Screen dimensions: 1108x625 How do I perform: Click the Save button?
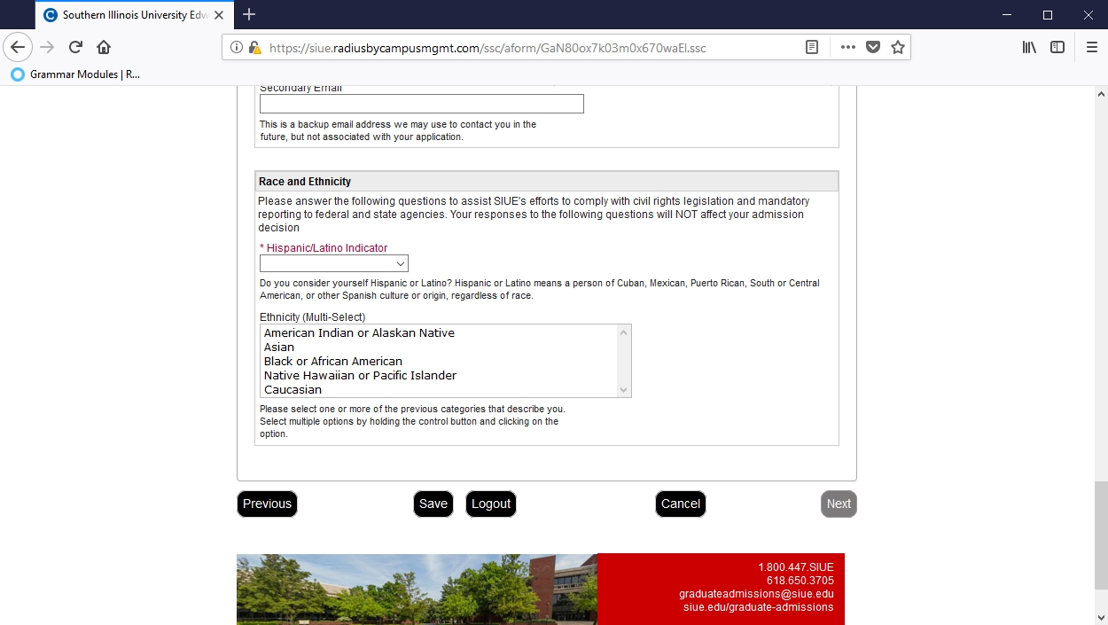click(433, 504)
